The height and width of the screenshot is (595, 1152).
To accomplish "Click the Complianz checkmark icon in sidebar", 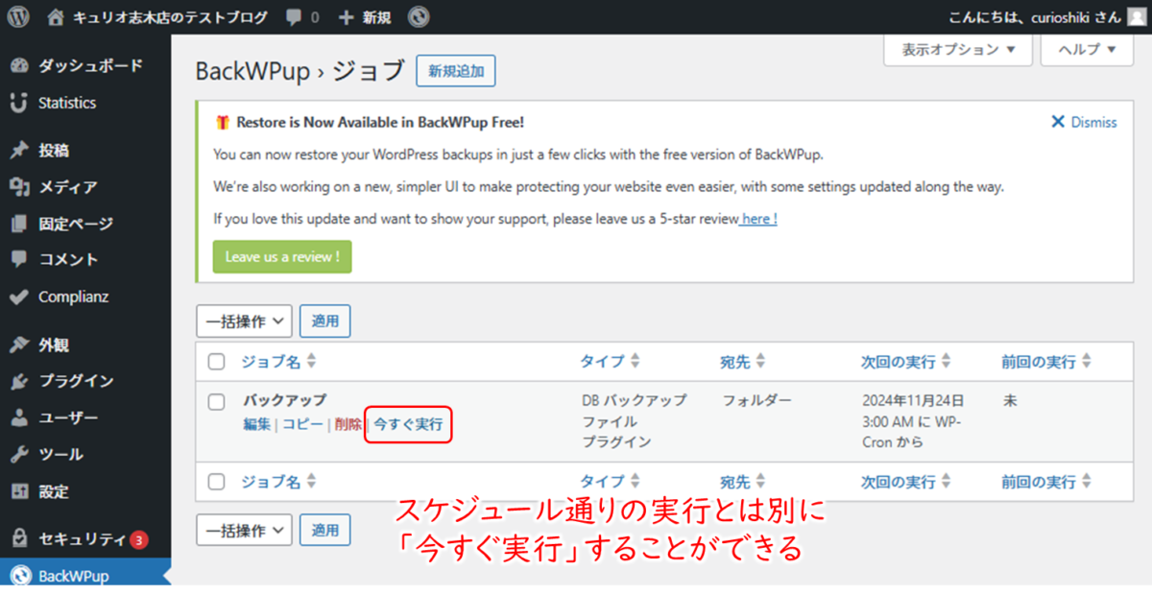I will click(x=18, y=297).
